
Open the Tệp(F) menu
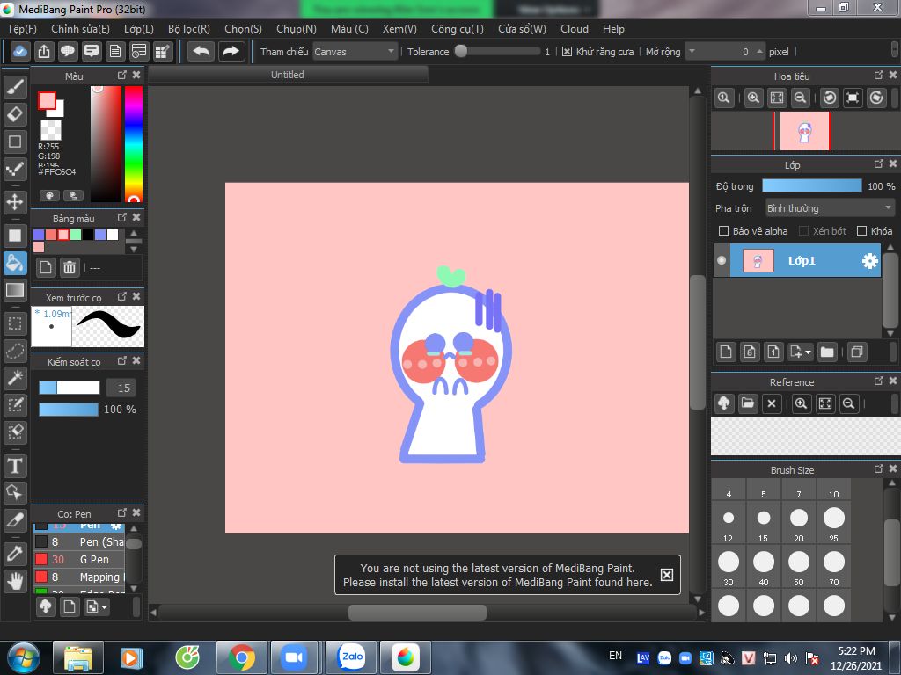coord(22,29)
